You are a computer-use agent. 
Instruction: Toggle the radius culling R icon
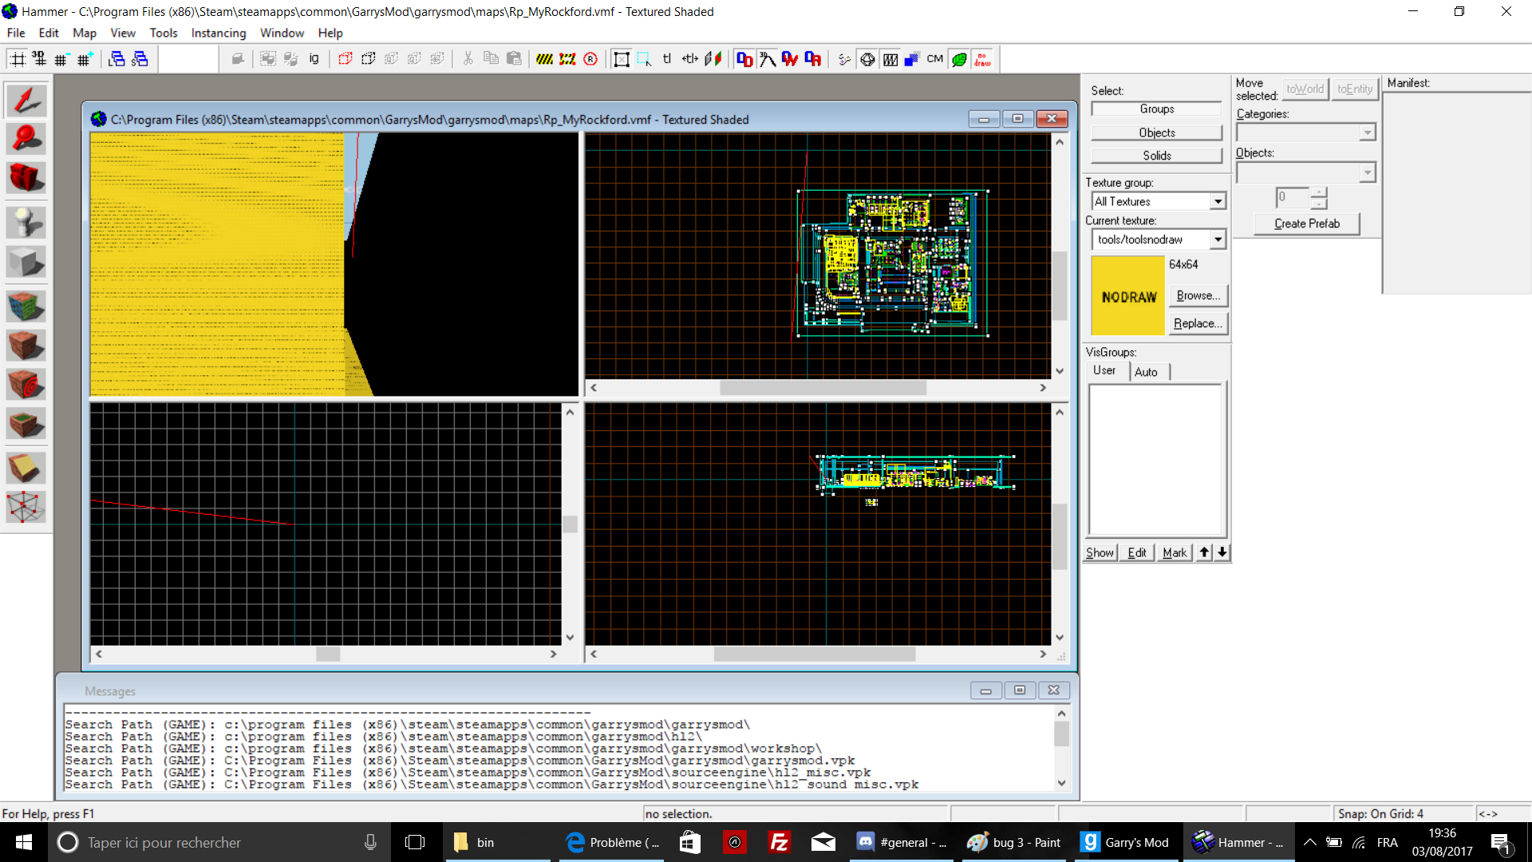pyautogui.click(x=590, y=59)
